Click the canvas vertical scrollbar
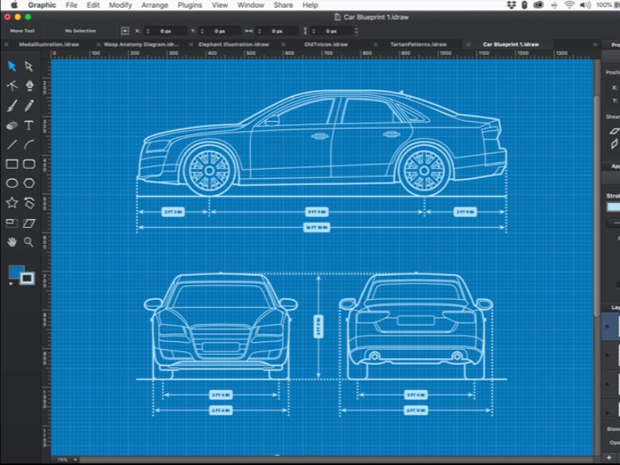The height and width of the screenshot is (465, 620). point(597,205)
